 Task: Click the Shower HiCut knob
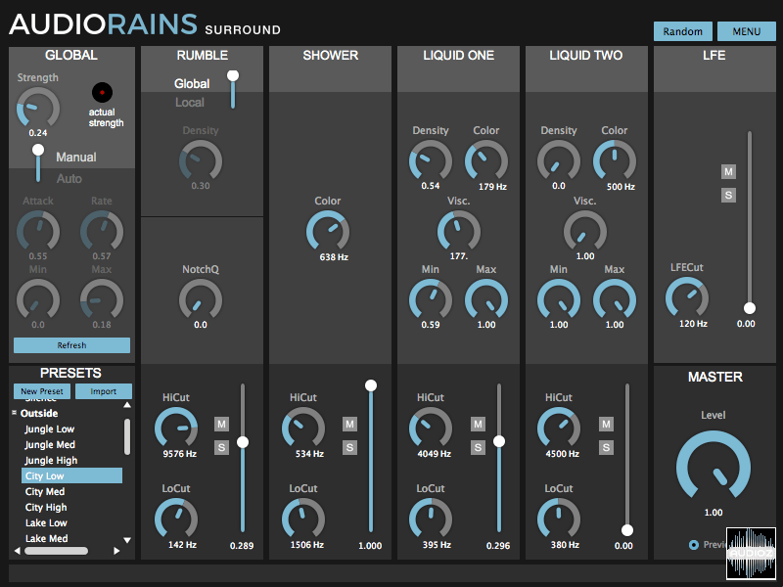pyautogui.click(x=303, y=429)
